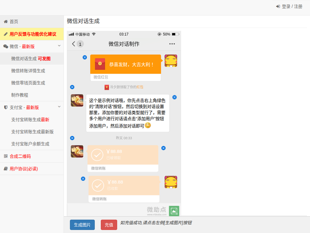Click the checkmark icon in 已收款 transfer
This screenshot has height=233, width=310.
tap(98, 186)
